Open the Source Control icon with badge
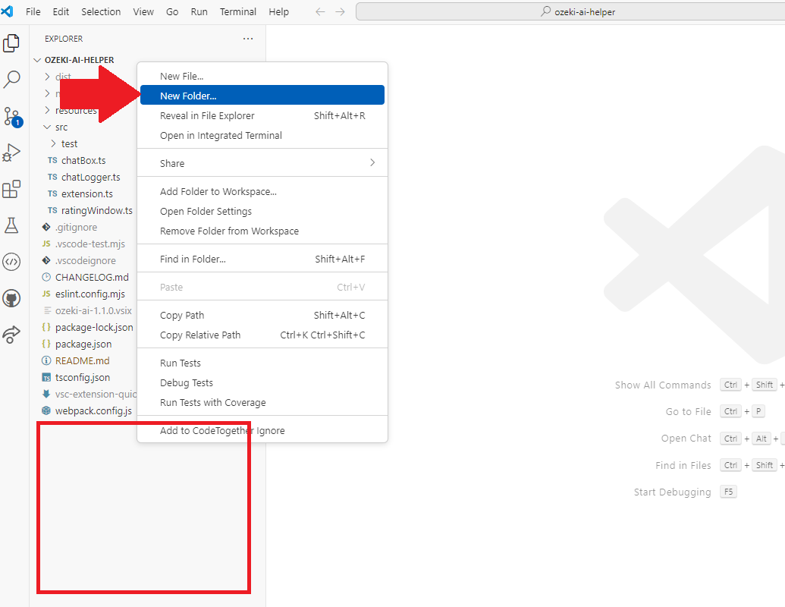The height and width of the screenshot is (607, 785). tap(12, 117)
